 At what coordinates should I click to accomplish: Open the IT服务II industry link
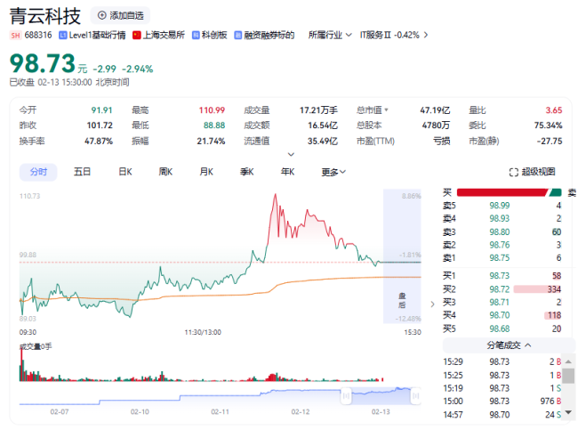[389, 35]
